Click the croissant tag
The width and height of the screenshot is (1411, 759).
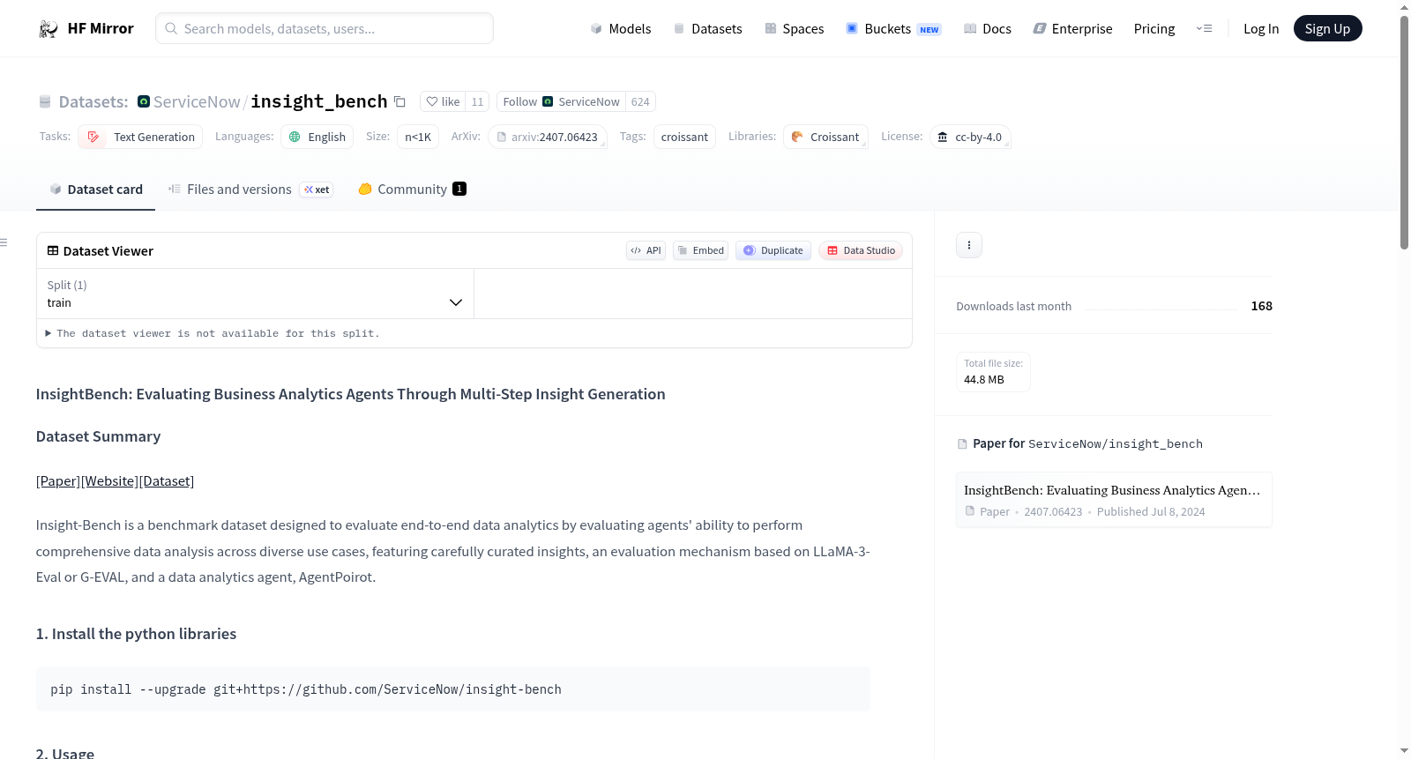[684, 137]
